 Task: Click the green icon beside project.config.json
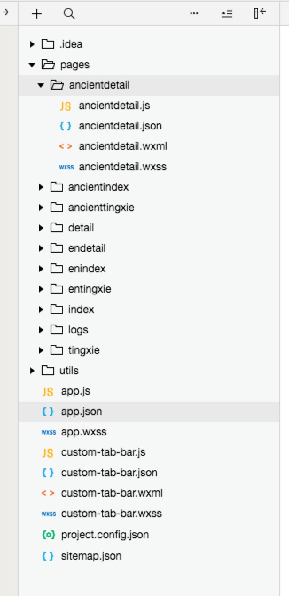coord(48,534)
